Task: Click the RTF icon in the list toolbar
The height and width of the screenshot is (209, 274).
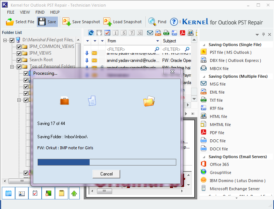Action: (174, 33)
